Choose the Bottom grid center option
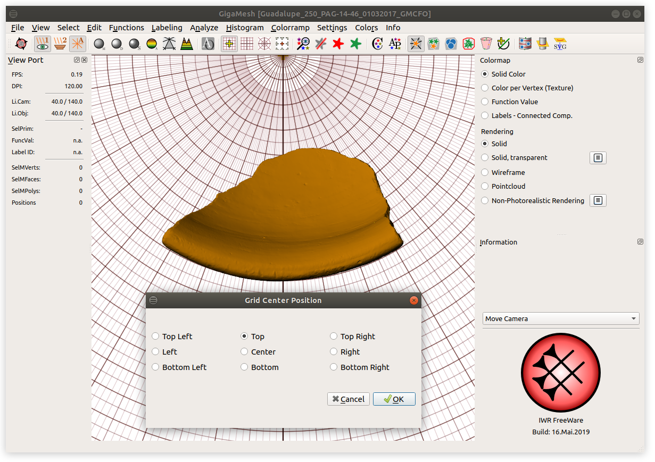655x462 pixels. pos(260,367)
